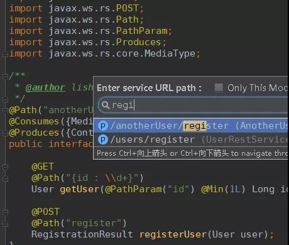
Task: Click the P icon beside /users/register
Action: pyautogui.click(x=103, y=139)
